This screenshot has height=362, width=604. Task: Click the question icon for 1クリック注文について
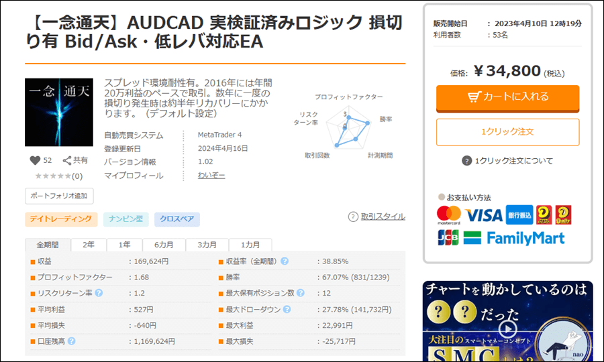[x=467, y=161]
